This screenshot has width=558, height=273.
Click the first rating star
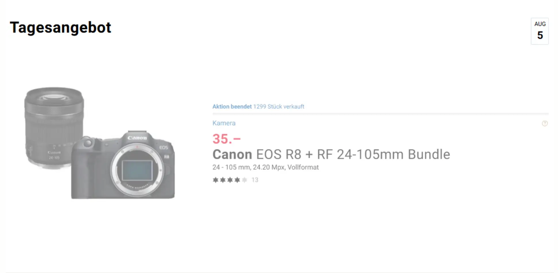click(215, 180)
